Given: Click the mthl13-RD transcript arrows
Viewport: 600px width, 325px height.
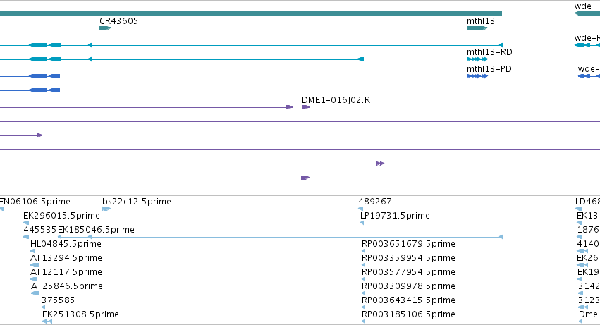Looking at the screenshot, I should pos(477,59).
